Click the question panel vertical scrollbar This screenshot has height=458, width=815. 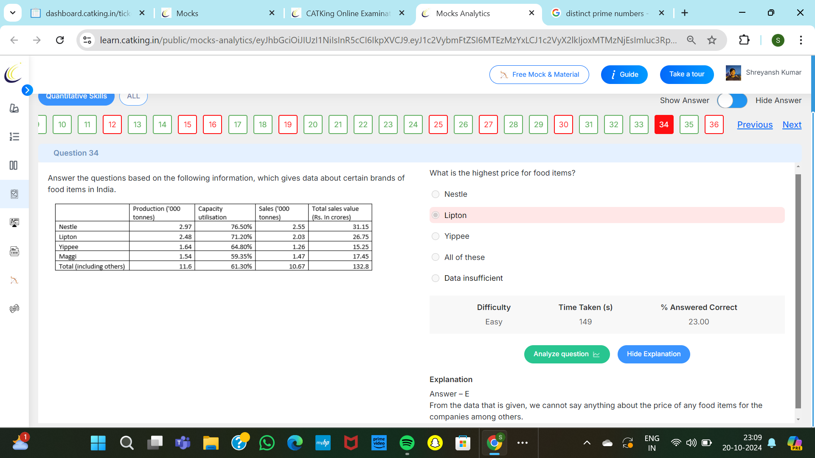798,291
